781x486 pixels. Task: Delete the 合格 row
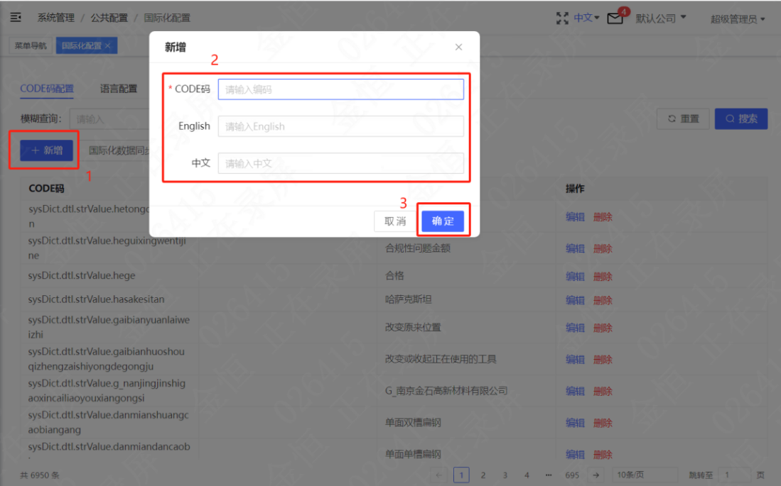(x=603, y=276)
